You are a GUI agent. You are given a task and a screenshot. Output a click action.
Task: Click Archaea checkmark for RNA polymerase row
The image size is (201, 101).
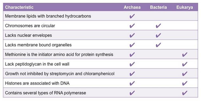pos(132,93)
